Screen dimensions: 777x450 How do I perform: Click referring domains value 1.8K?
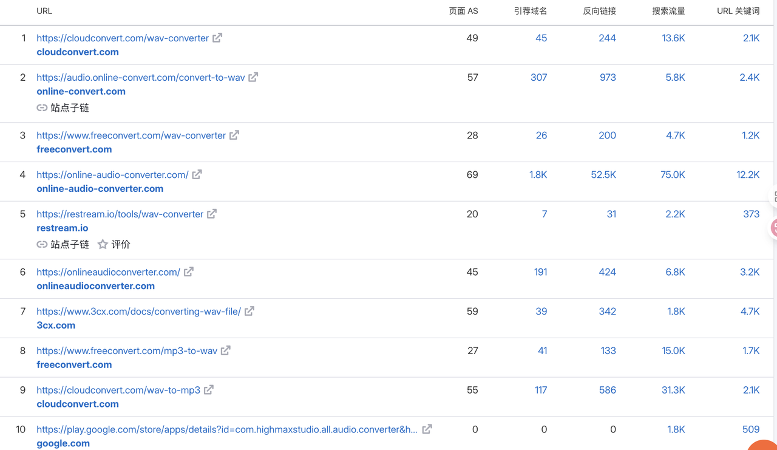tap(538, 175)
